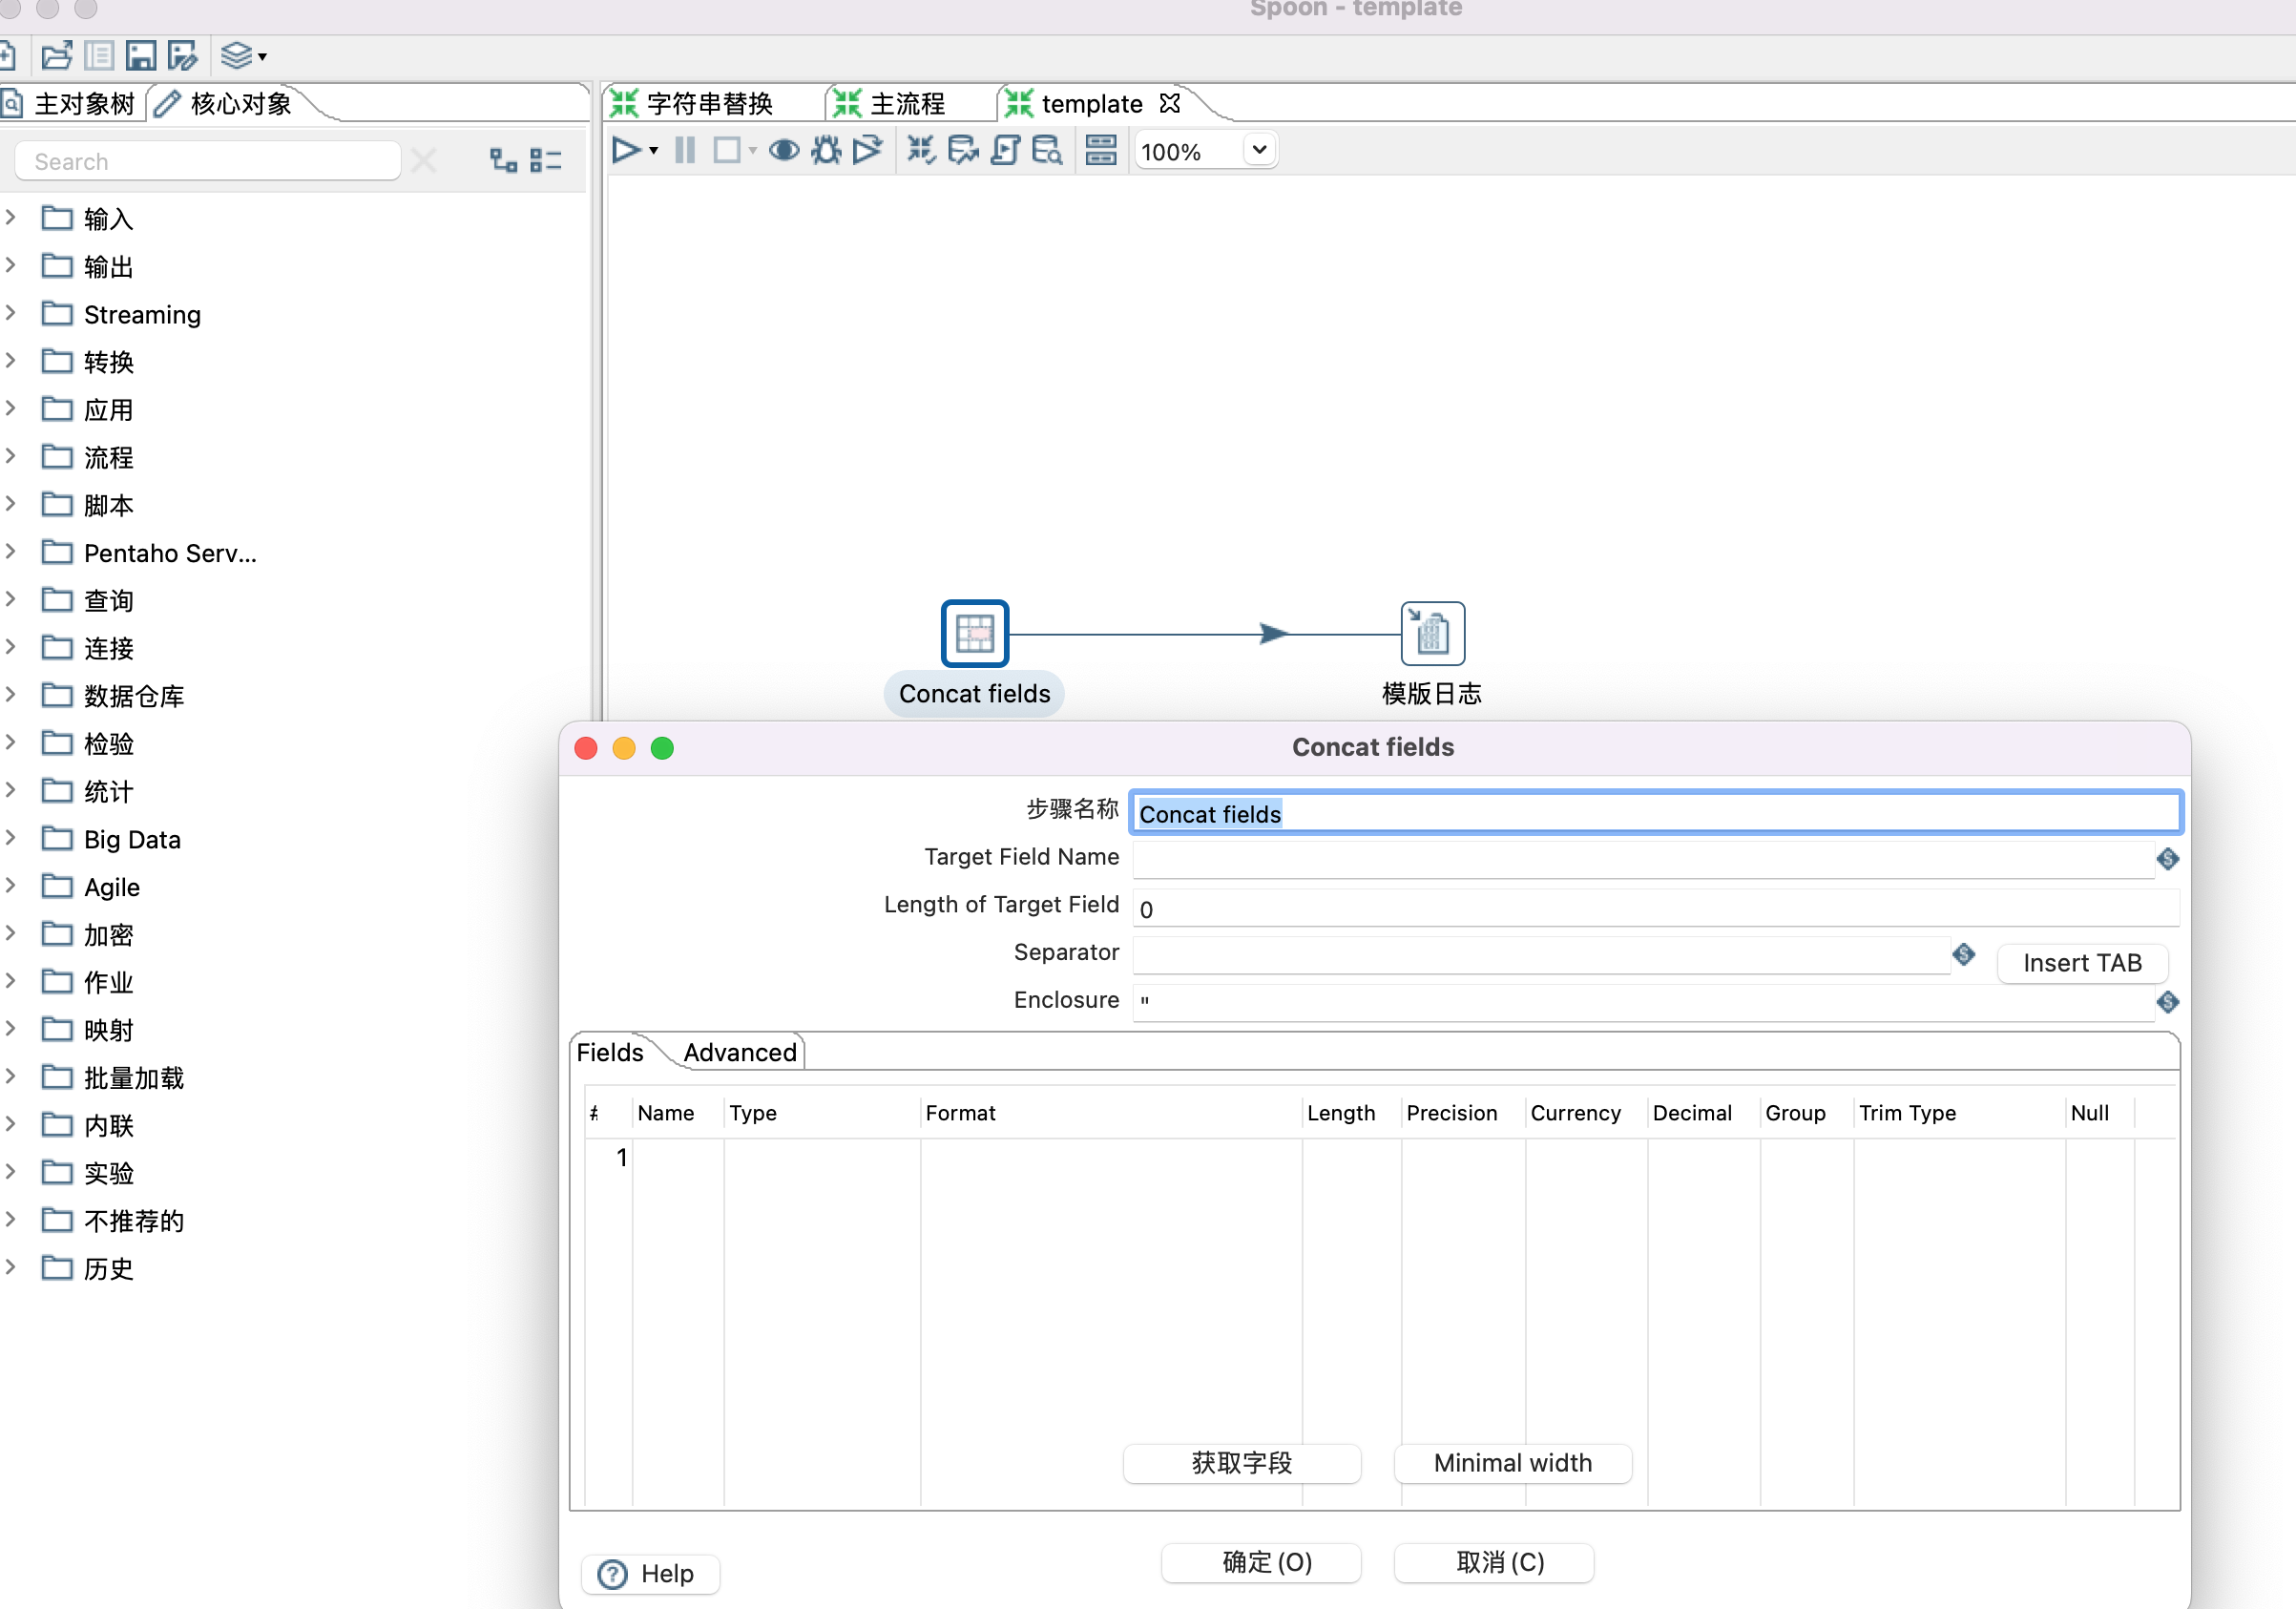This screenshot has height=1609, width=2296.
Task: Open the zoom level dropdown
Action: tap(1258, 150)
